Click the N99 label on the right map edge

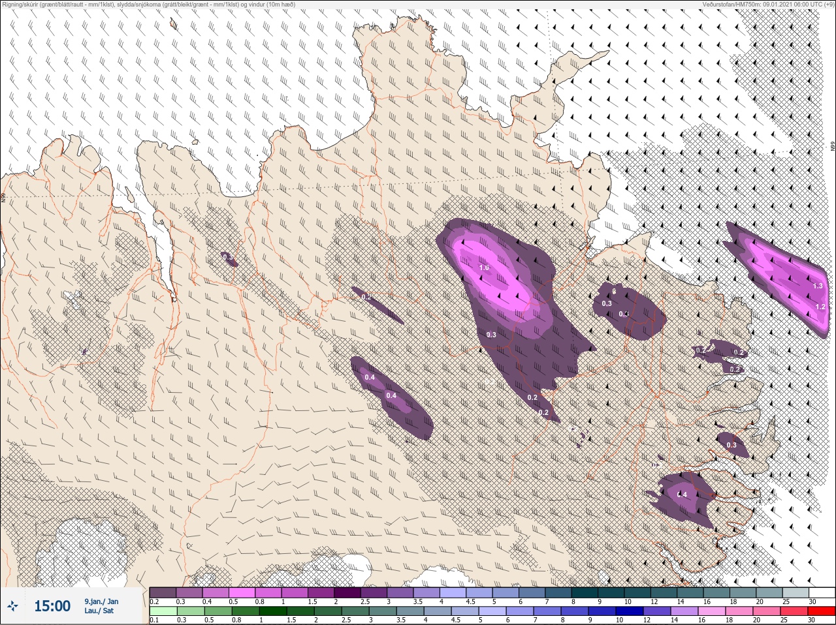click(833, 147)
